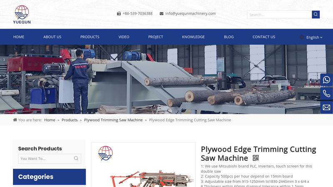
Task: Click the Search Products magnifier icon
Action: (x=76, y=158)
